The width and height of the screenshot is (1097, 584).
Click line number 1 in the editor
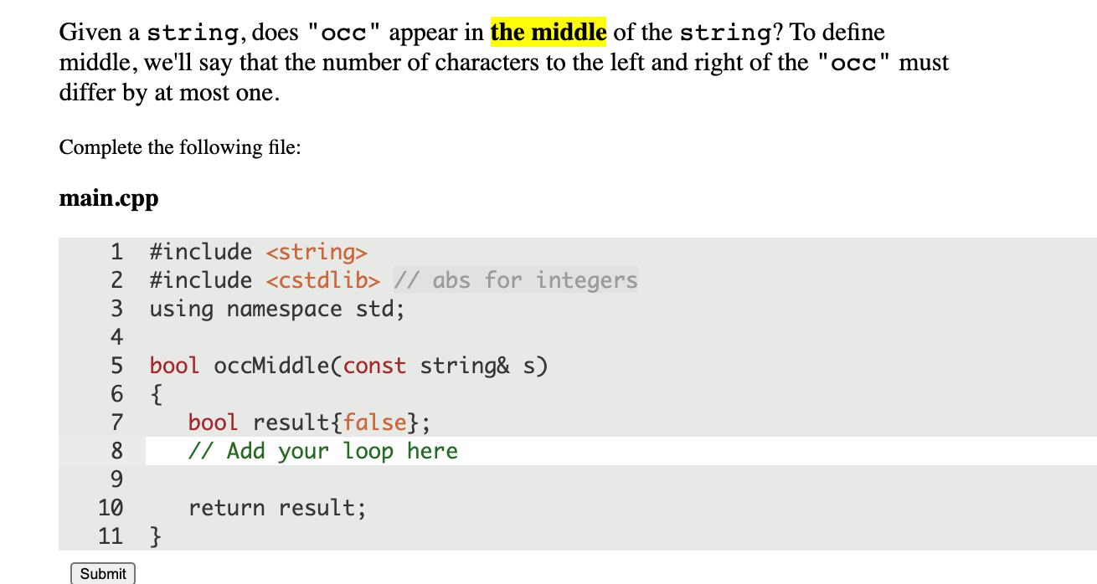click(x=116, y=251)
